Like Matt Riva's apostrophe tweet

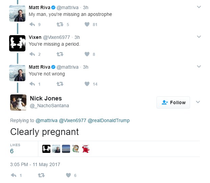click(87, 24)
